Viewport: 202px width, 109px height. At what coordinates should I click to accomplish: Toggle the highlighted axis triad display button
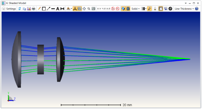coord(75,9)
